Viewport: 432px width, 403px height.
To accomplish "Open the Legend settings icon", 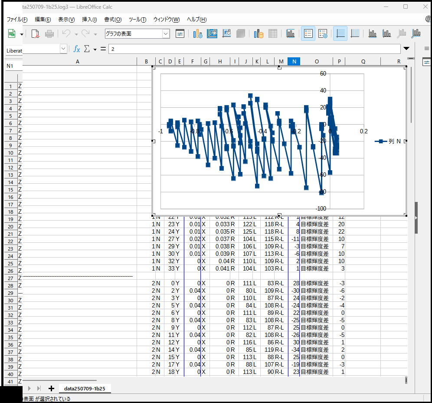I will point(323,34).
